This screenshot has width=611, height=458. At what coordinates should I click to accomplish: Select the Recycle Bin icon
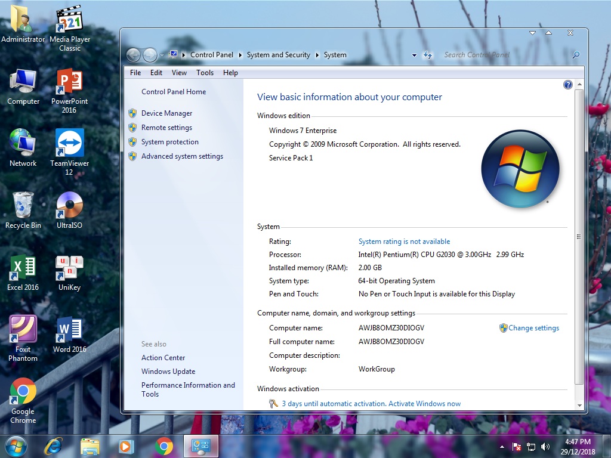click(23, 211)
